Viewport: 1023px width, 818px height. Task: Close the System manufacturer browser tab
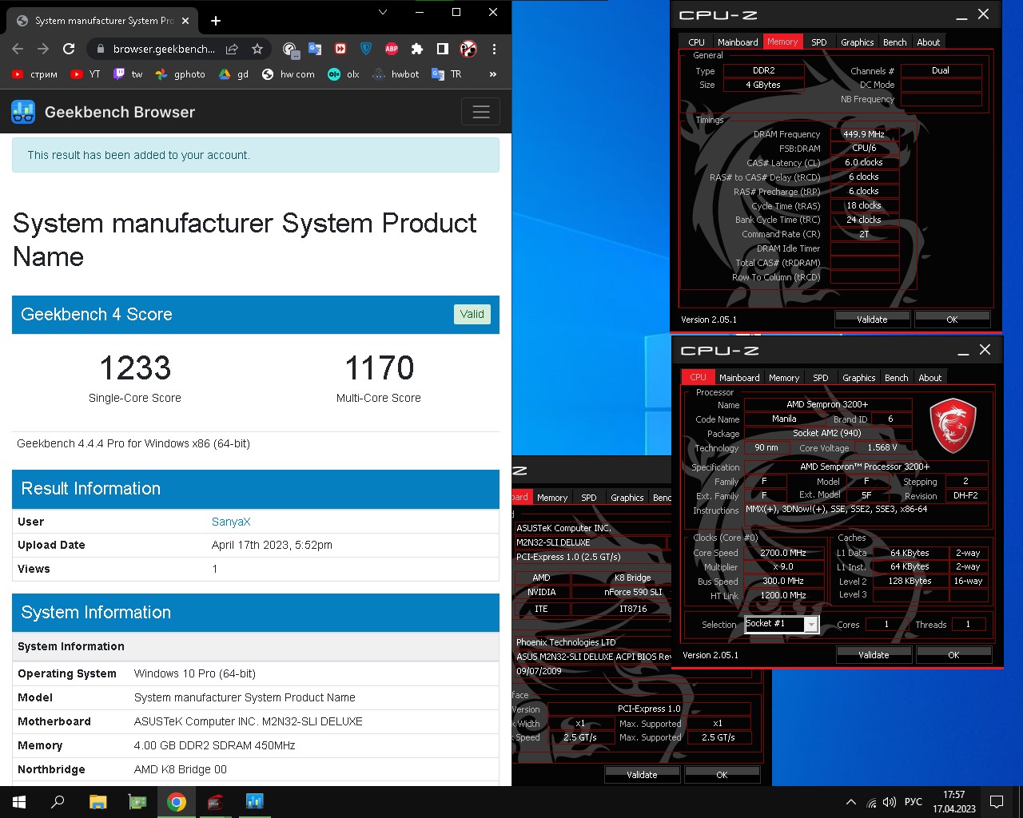(x=185, y=21)
